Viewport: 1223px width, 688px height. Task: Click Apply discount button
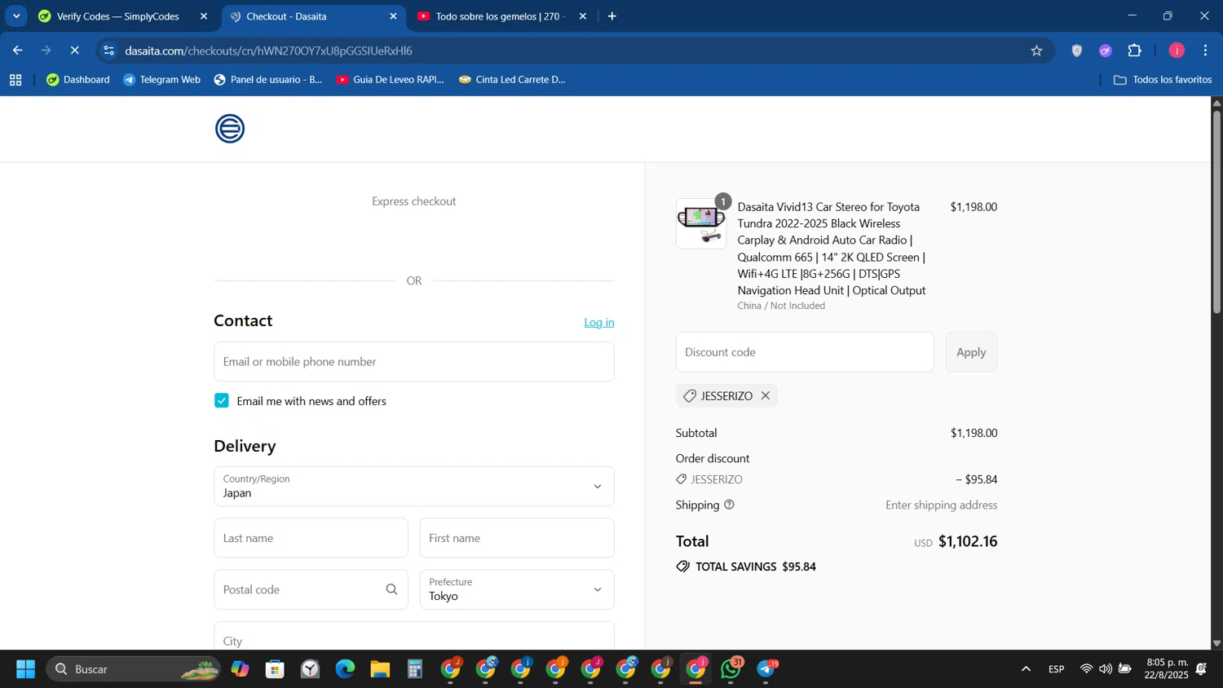pyautogui.click(x=971, y=352)
